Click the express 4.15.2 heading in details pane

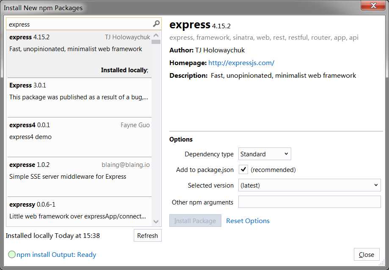pyautogui.click(x=200, y=25)
